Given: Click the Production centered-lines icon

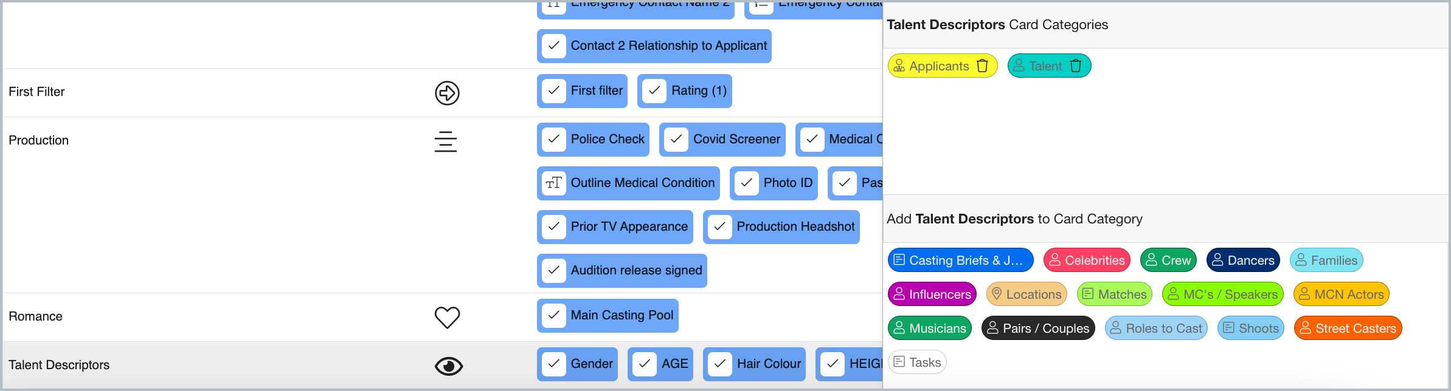Looking at the screenshot, I should coord(446,141).
